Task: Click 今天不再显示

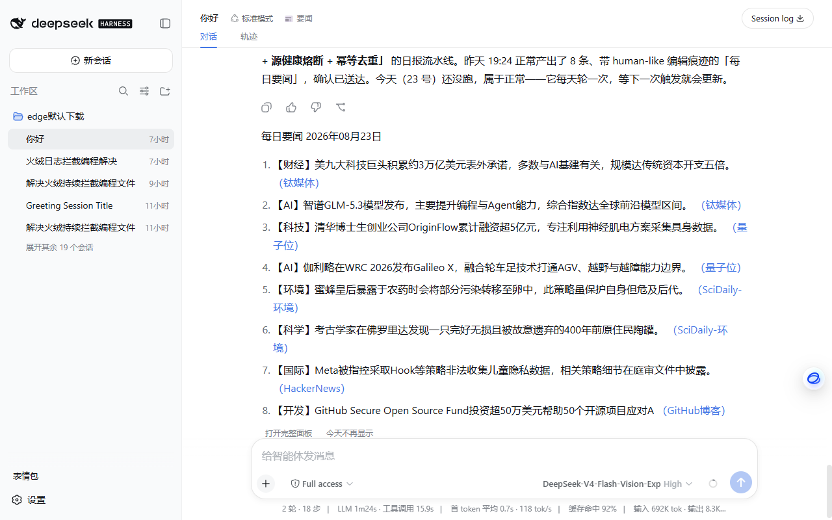Action: pyautogui.click(x=350, y=433)
